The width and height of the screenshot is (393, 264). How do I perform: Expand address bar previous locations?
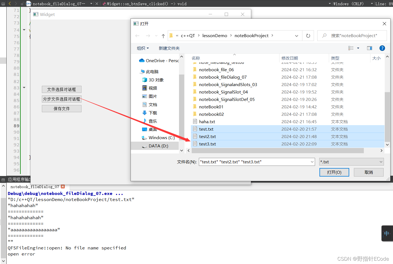tap(297, 36)
